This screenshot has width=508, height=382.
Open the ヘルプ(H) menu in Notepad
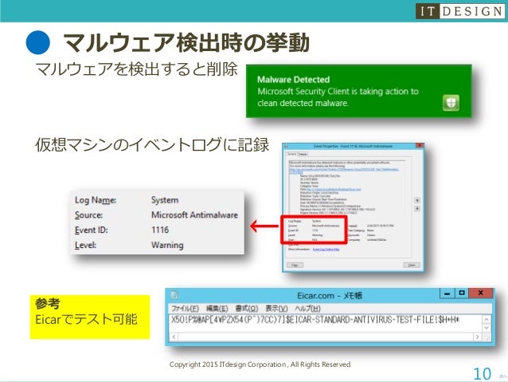[x=307, y=309]
